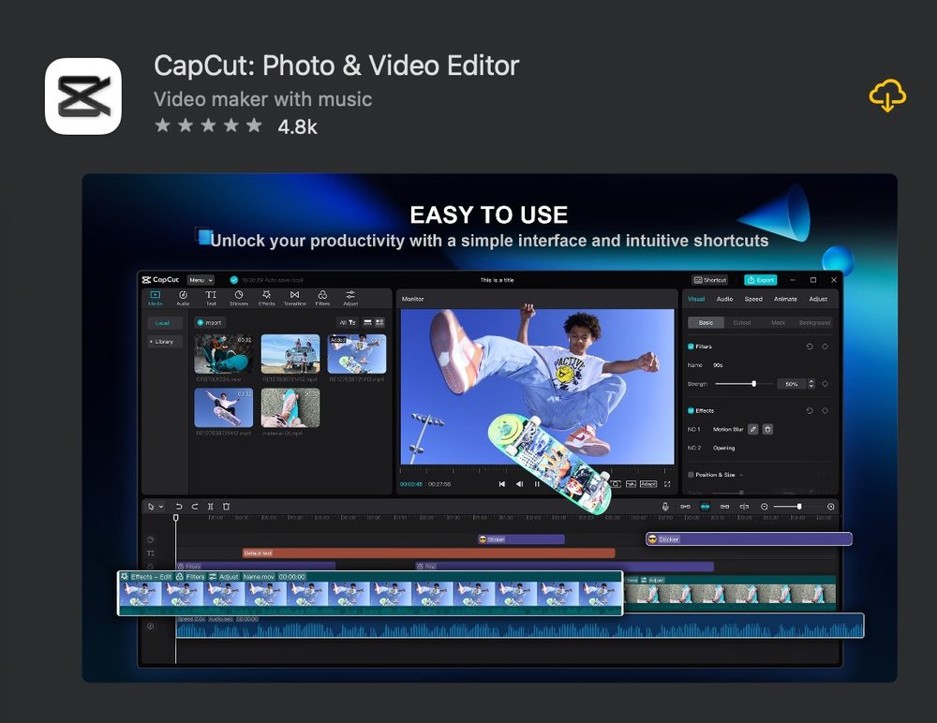Undo the last action in timeline toolbar
The image size is (937, 723).
point(179,507)
